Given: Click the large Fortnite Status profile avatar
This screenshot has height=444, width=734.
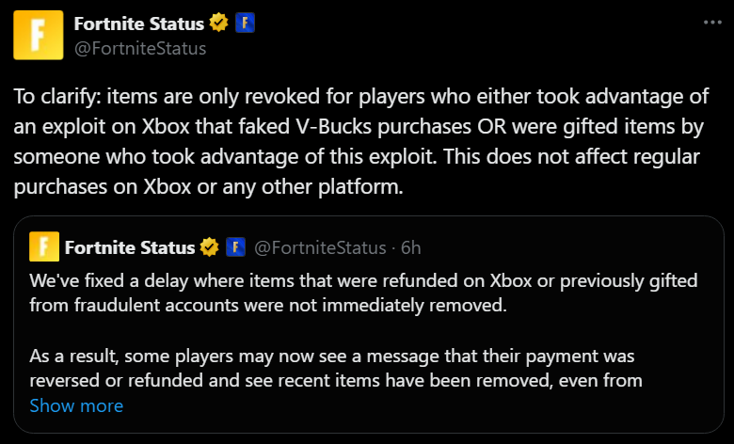Looking at the screenshot, I should (38, 36).
